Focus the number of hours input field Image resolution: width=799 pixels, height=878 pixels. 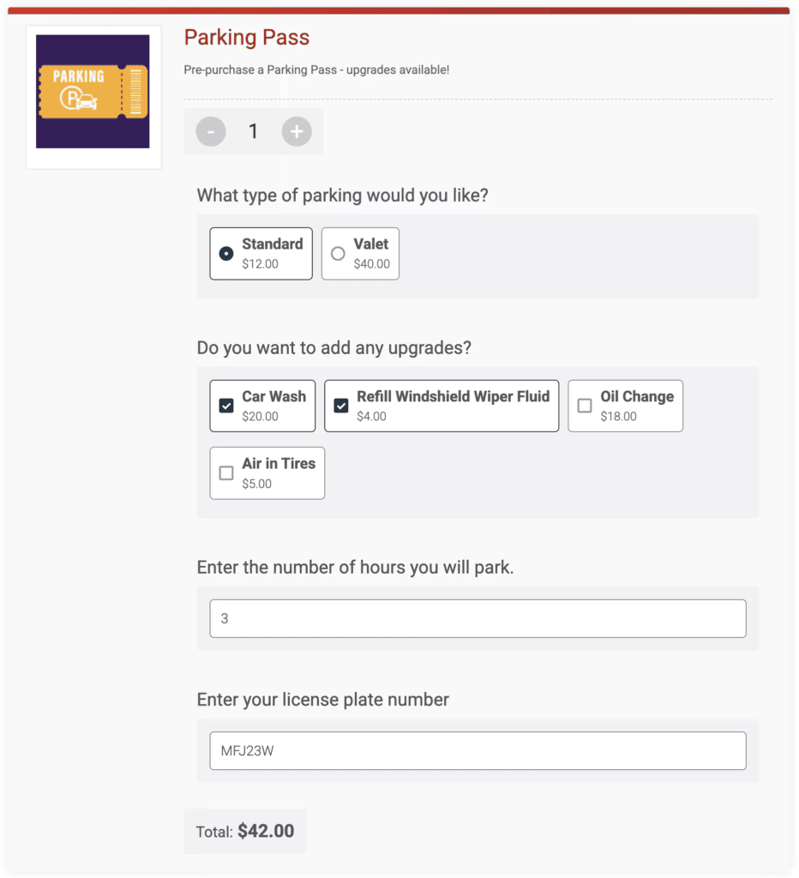tap(478, 618)
